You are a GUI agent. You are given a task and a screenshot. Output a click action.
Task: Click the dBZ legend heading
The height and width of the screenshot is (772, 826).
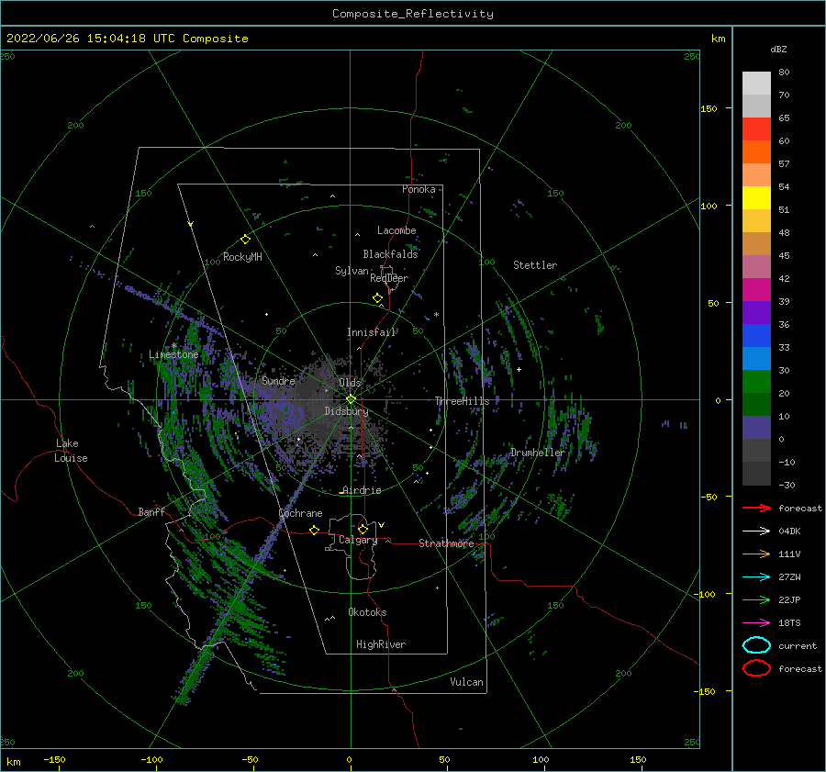[778, 49]
